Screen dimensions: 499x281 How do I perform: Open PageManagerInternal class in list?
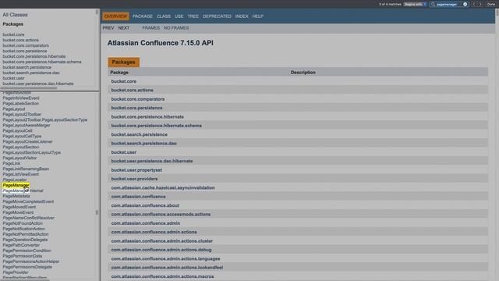[x=23, y=190]
